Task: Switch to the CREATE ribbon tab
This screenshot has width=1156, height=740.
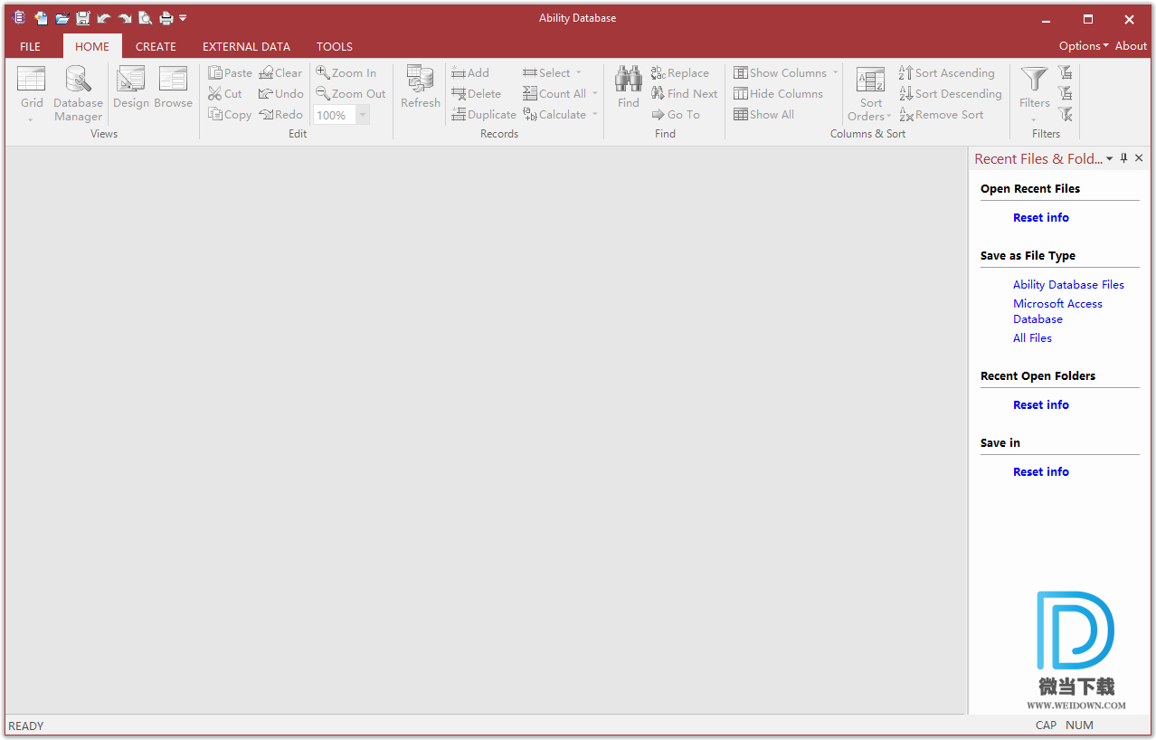Action: pyautogui.click(x=156, y=46)
